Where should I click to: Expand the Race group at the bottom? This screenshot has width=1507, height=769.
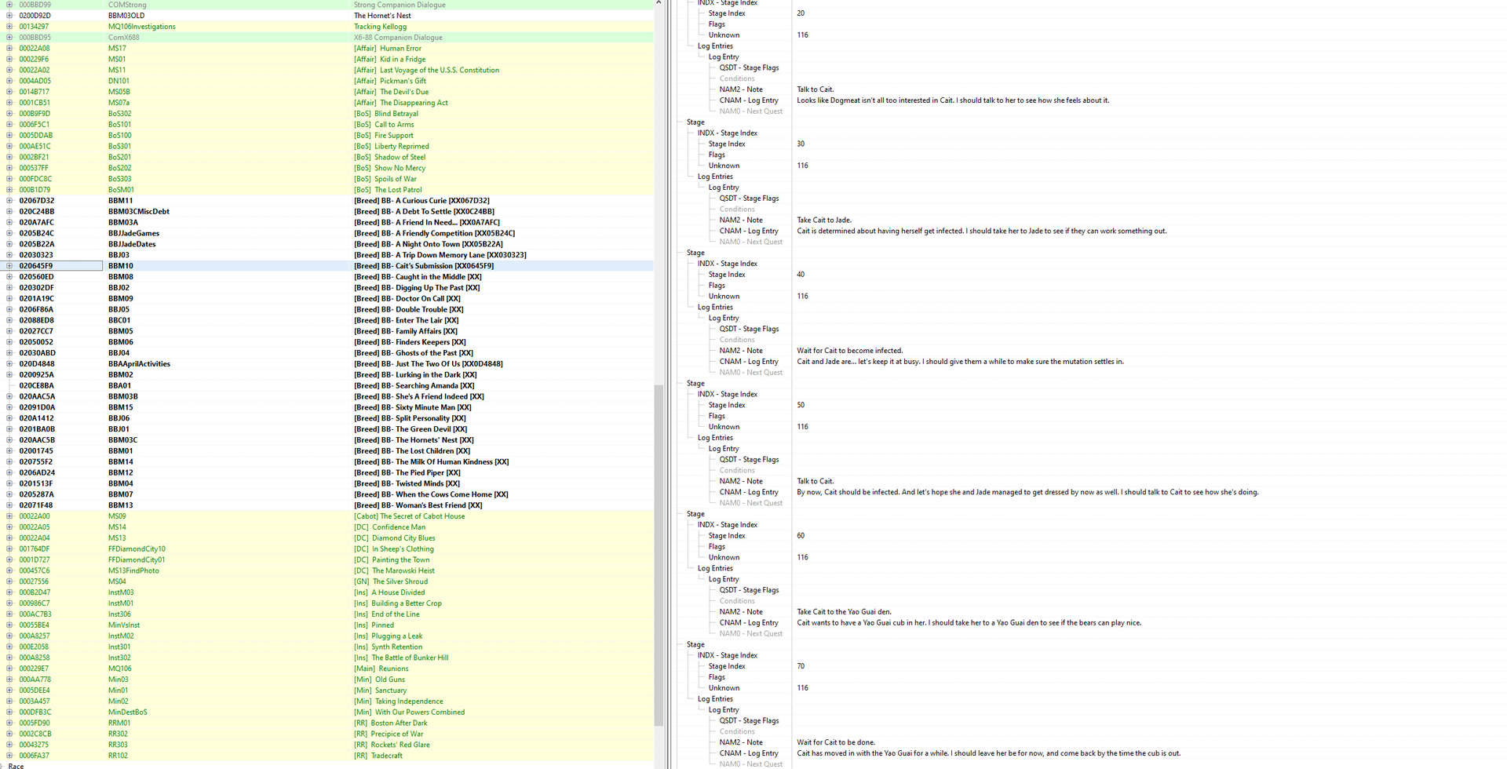pyautogui.click(x=2, y=766)
